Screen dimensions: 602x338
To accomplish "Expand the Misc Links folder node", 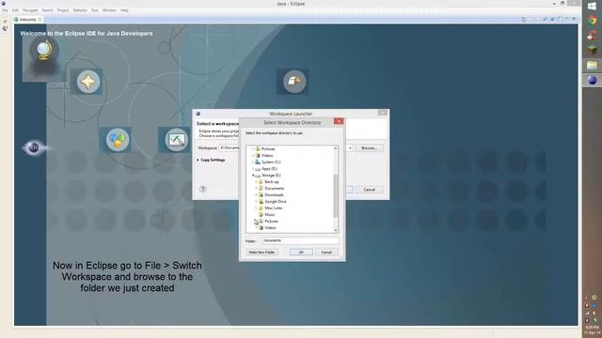I will click(x=256, y=207).
